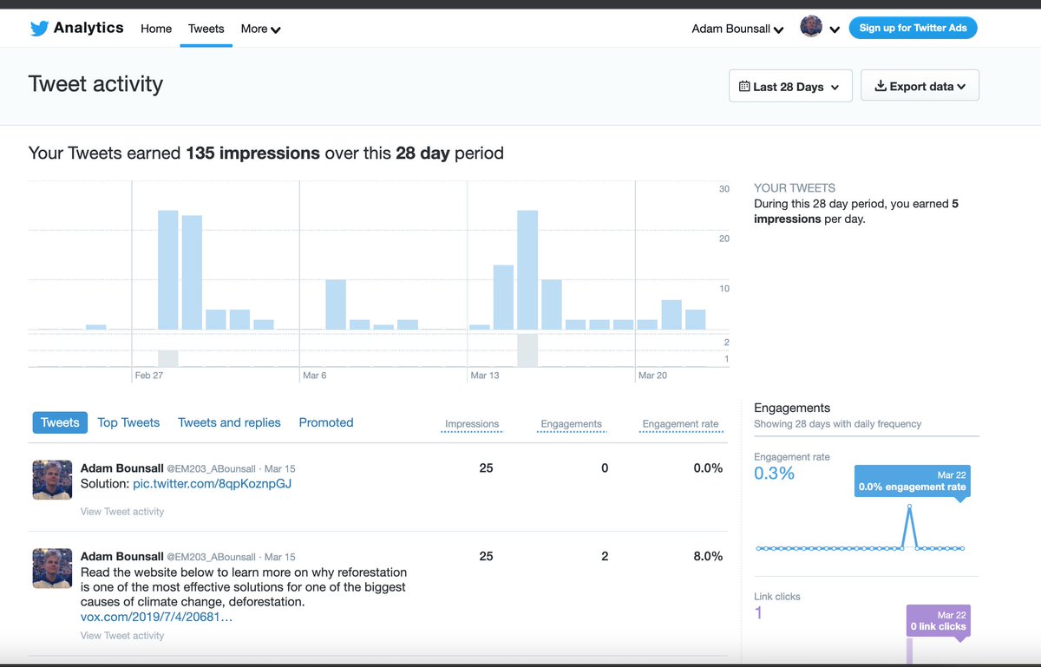The height and width of the screenshot is (667, 1041).
Task: Open pic.twitter.com/8qpKoznpGJ link
Action: (x=212, y=483)
